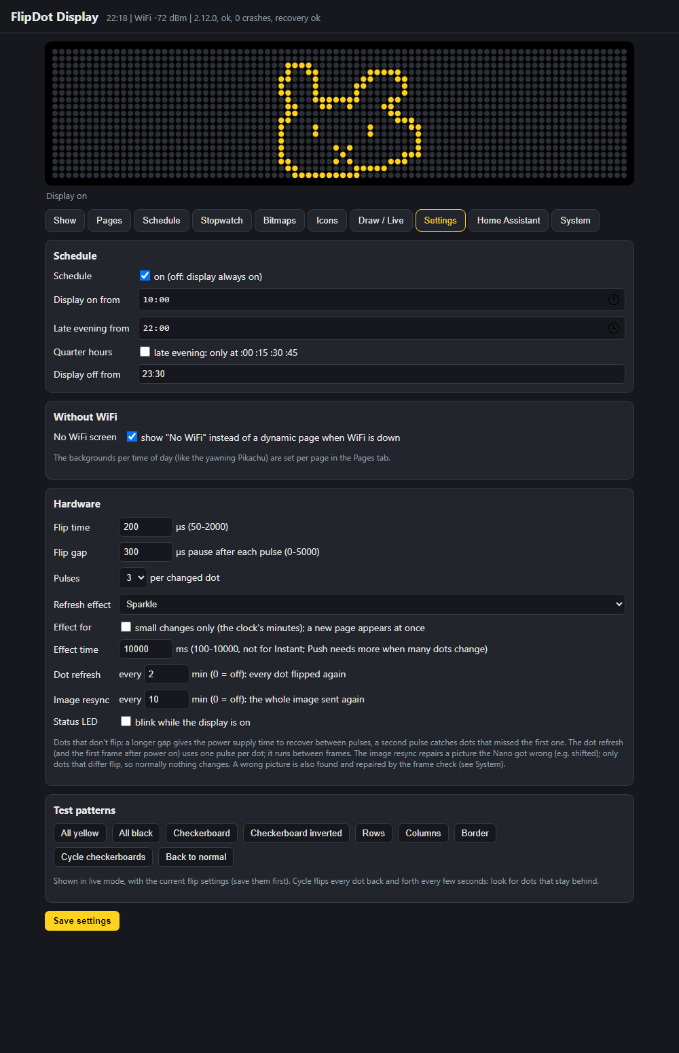Focus the Late evening from time field
Screen dimensions: 679x1053
(382, 328)
